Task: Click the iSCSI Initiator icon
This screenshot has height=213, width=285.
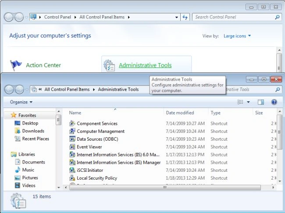Action: click(x=72, y=170)
